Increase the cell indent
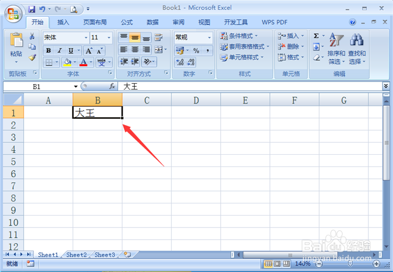The image size is (393, 272). coord(135,62)
